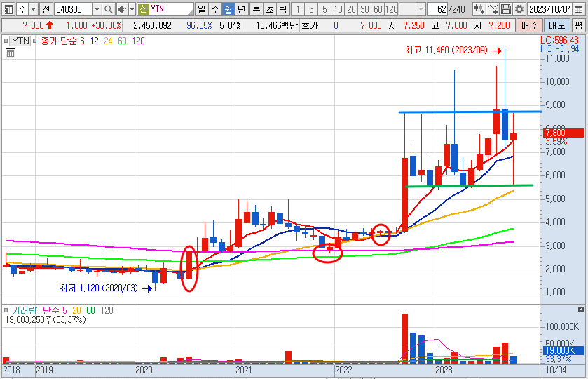The image size is (588, 379).
Task: Click the 18,466백만 trade value text
Action: [277, 25]
